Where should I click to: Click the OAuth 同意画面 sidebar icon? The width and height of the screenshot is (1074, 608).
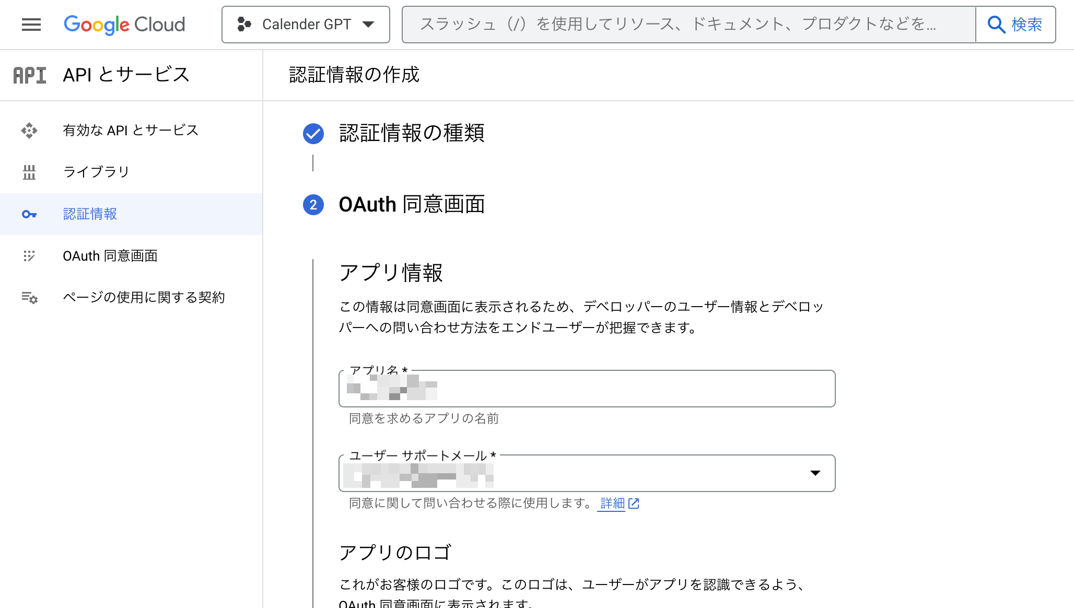[29, 256]
